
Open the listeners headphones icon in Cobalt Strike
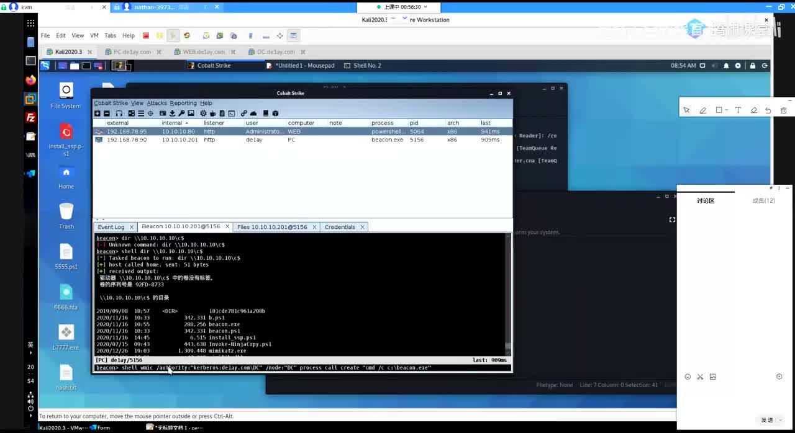coord(119,114)
